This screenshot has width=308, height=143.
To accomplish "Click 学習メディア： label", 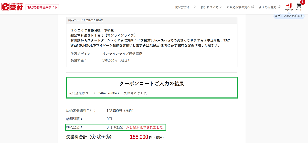I will pyautogui.click(x=82, y=54).
